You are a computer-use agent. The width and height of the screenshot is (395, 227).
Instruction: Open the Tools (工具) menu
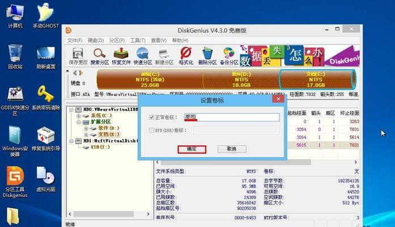[x=138, y=40]
